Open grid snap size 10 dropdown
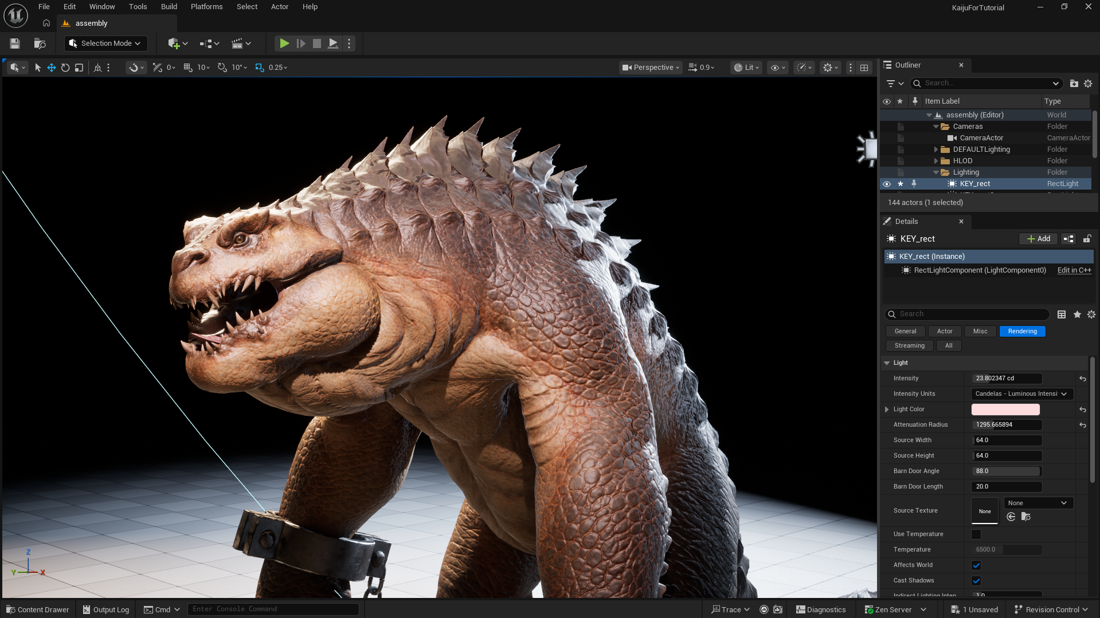 (203, 68)
